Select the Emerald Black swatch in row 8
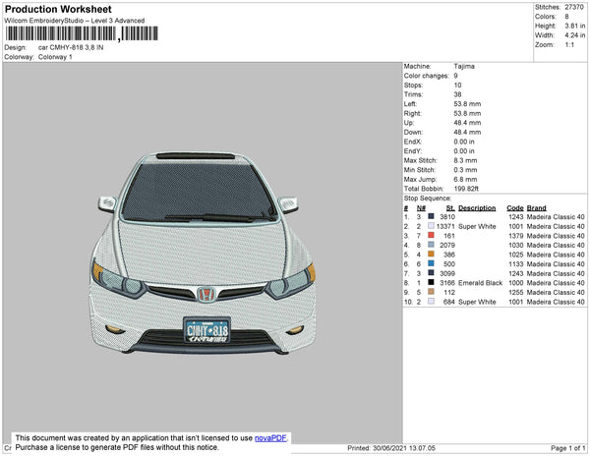590x456 pixels. coord(431,282)
